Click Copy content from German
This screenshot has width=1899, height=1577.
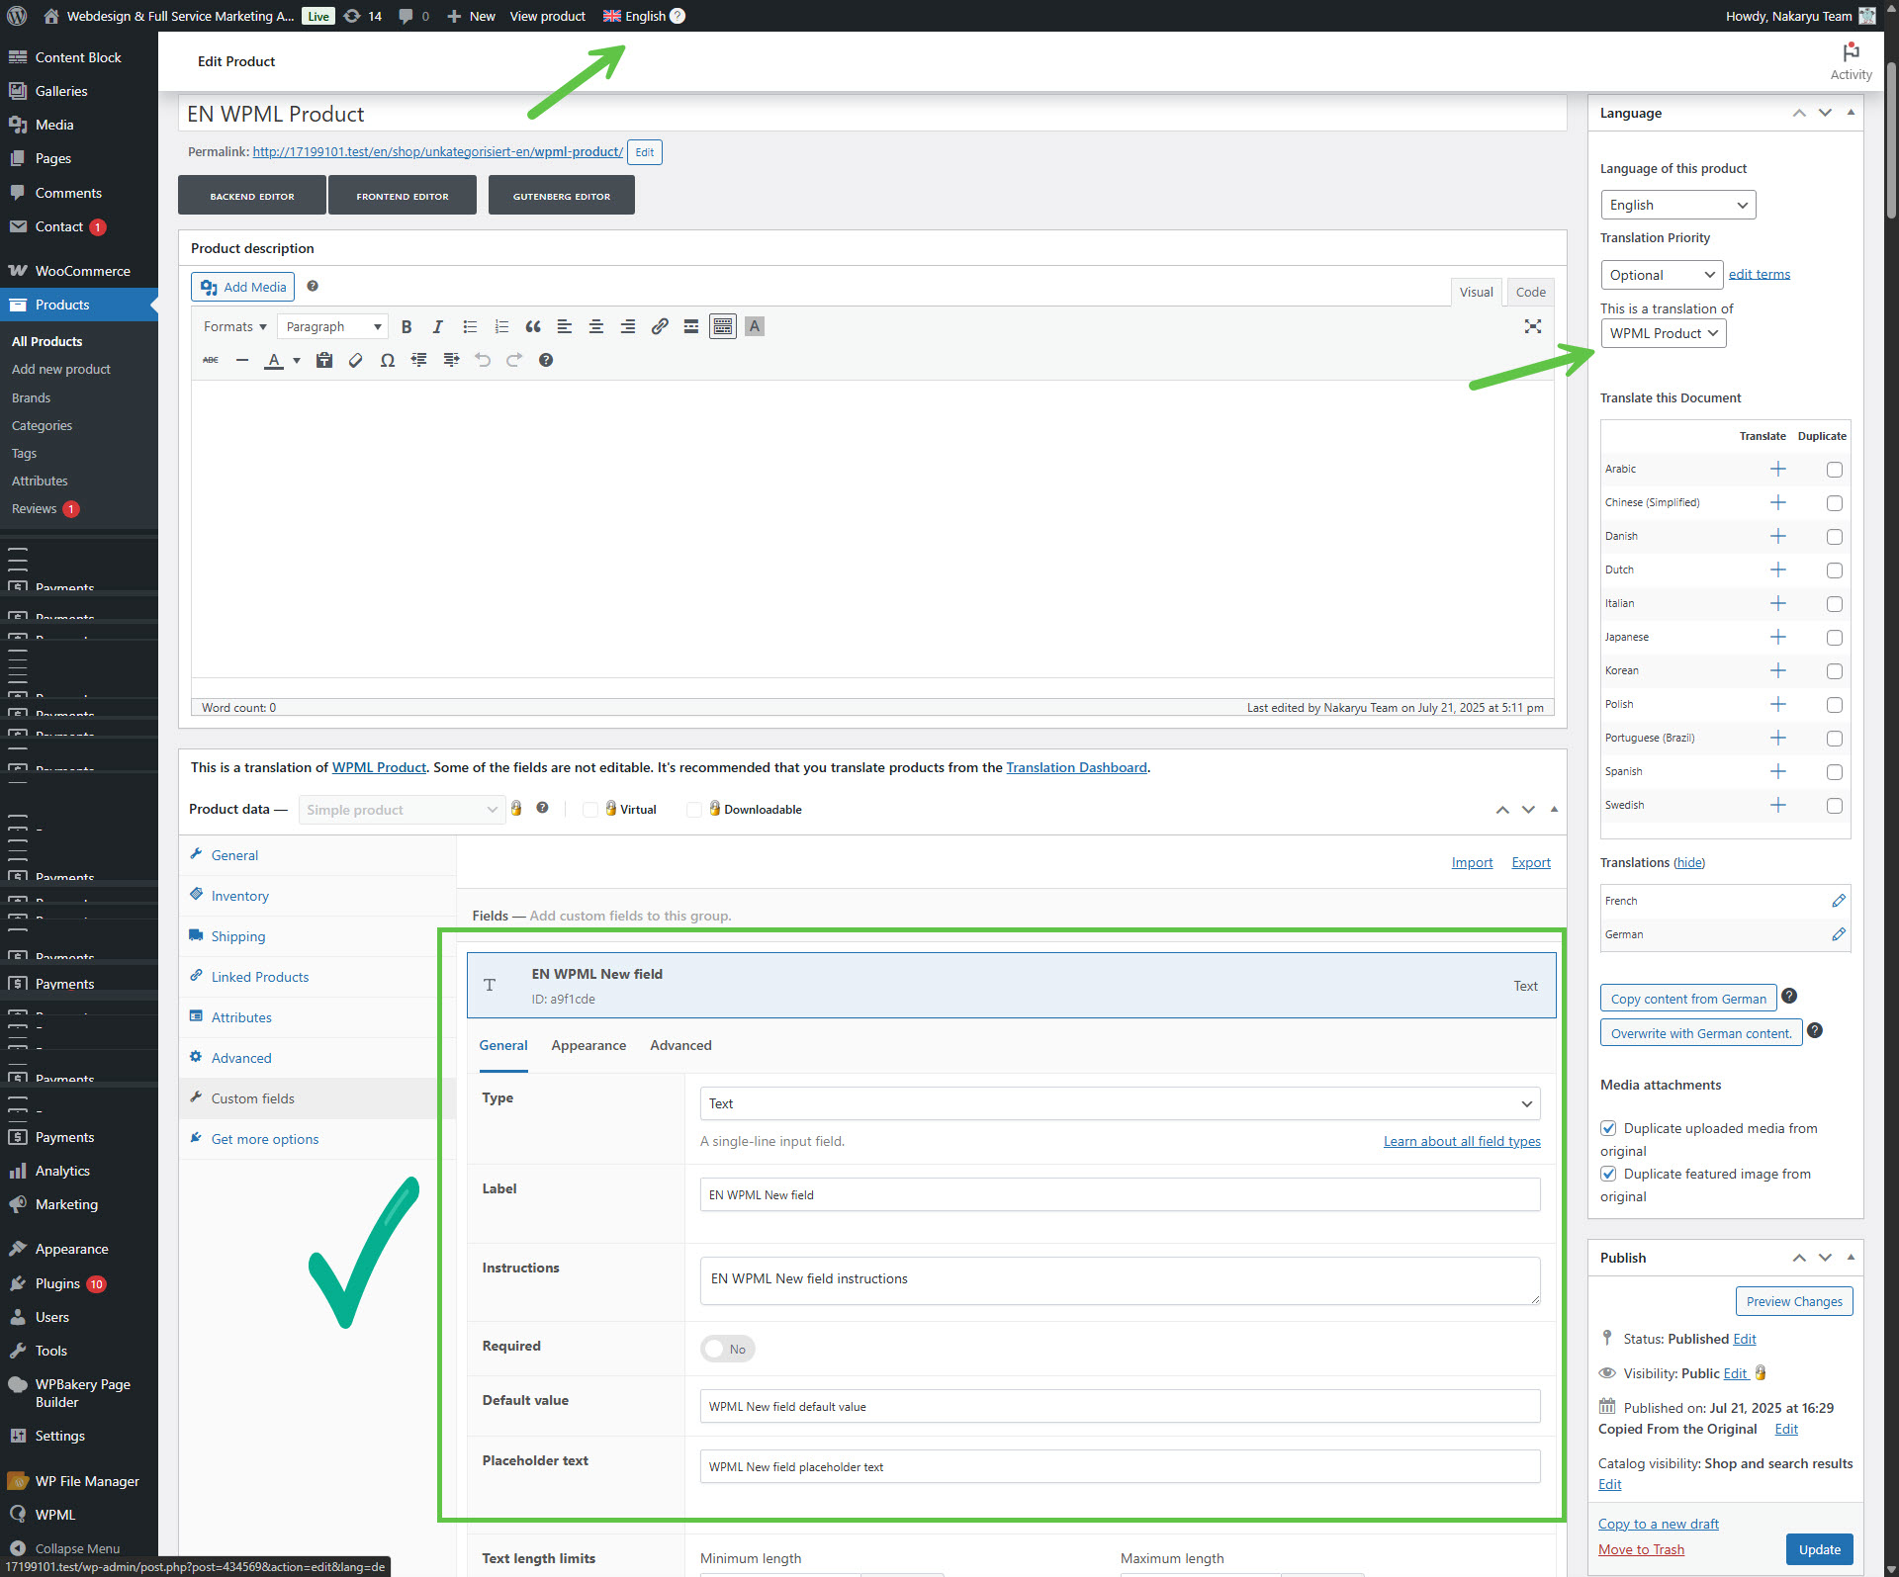coord(1688,999)
